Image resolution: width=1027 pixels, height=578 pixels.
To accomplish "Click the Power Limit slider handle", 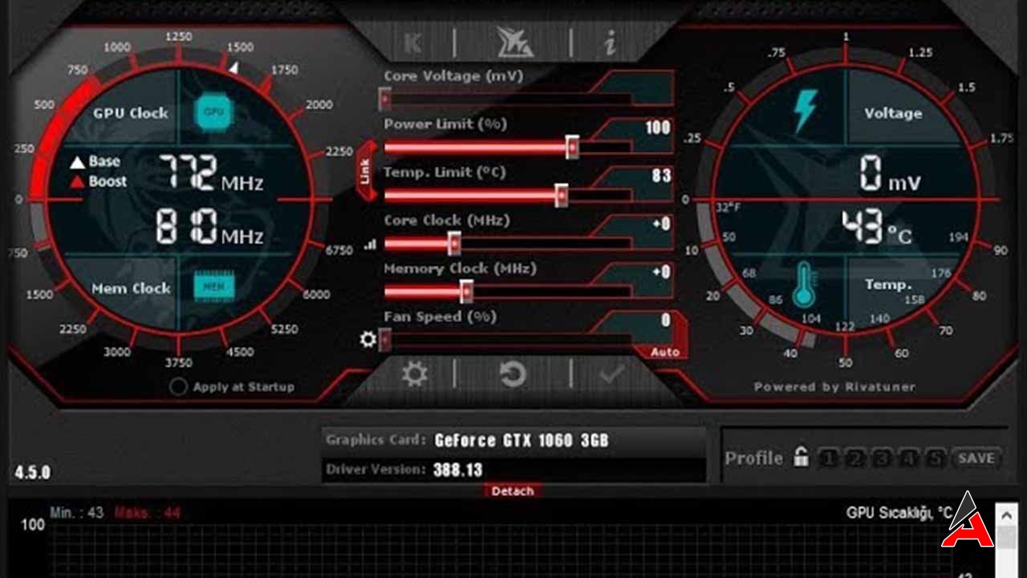I will [572, 147].
